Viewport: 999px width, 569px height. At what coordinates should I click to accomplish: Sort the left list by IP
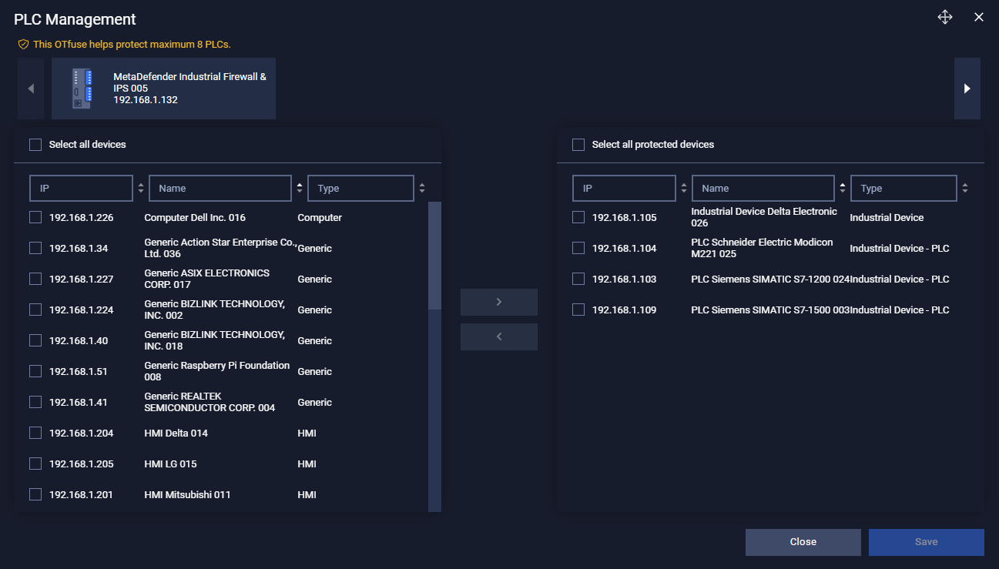(141, 188)
